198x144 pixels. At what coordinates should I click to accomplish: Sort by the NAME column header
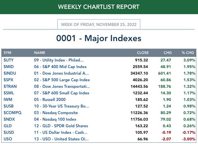tap(40, 53)
